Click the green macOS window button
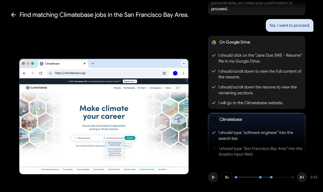 (x=33, y=63)
